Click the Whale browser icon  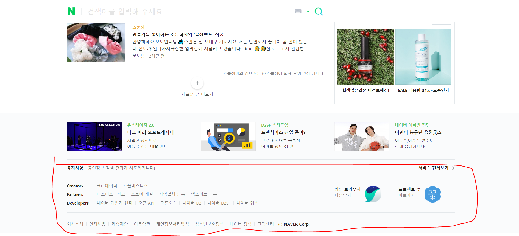(x=373, y=194)
